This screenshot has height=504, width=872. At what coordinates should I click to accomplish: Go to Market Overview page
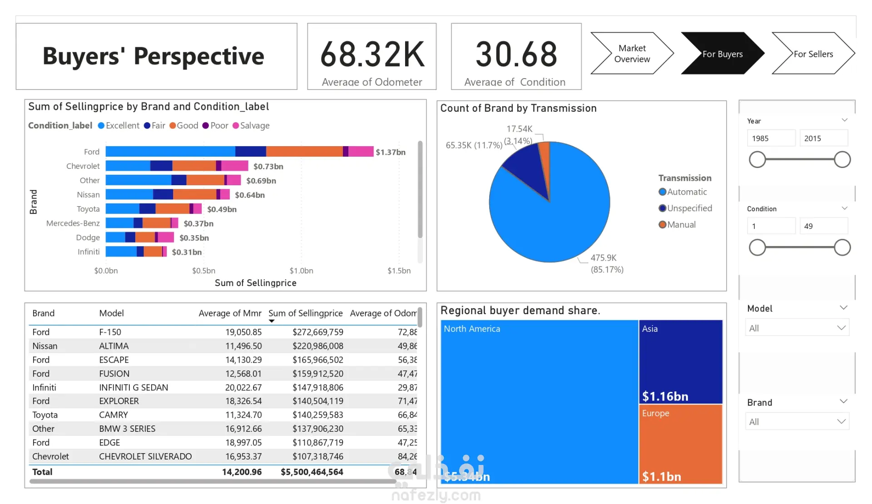pos(631,54)
